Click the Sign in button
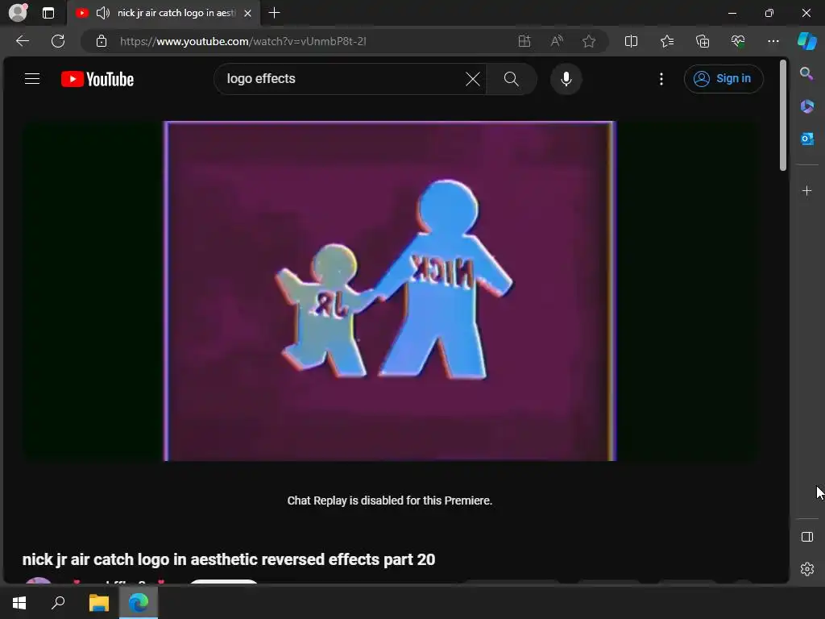This screenshot has width=825, height=619. coord(723,79)
